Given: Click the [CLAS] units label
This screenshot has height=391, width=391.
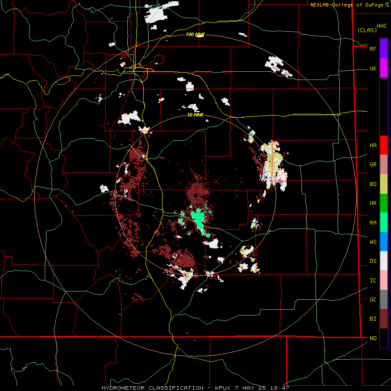Looking at the screenshot, I should (367, 30).
